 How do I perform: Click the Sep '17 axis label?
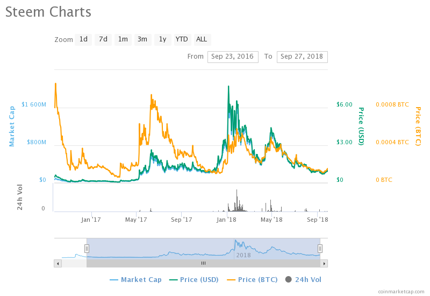coord(181,220)
